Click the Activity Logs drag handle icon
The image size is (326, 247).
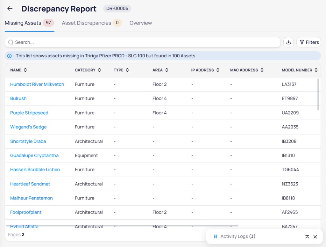click(216, 236)
